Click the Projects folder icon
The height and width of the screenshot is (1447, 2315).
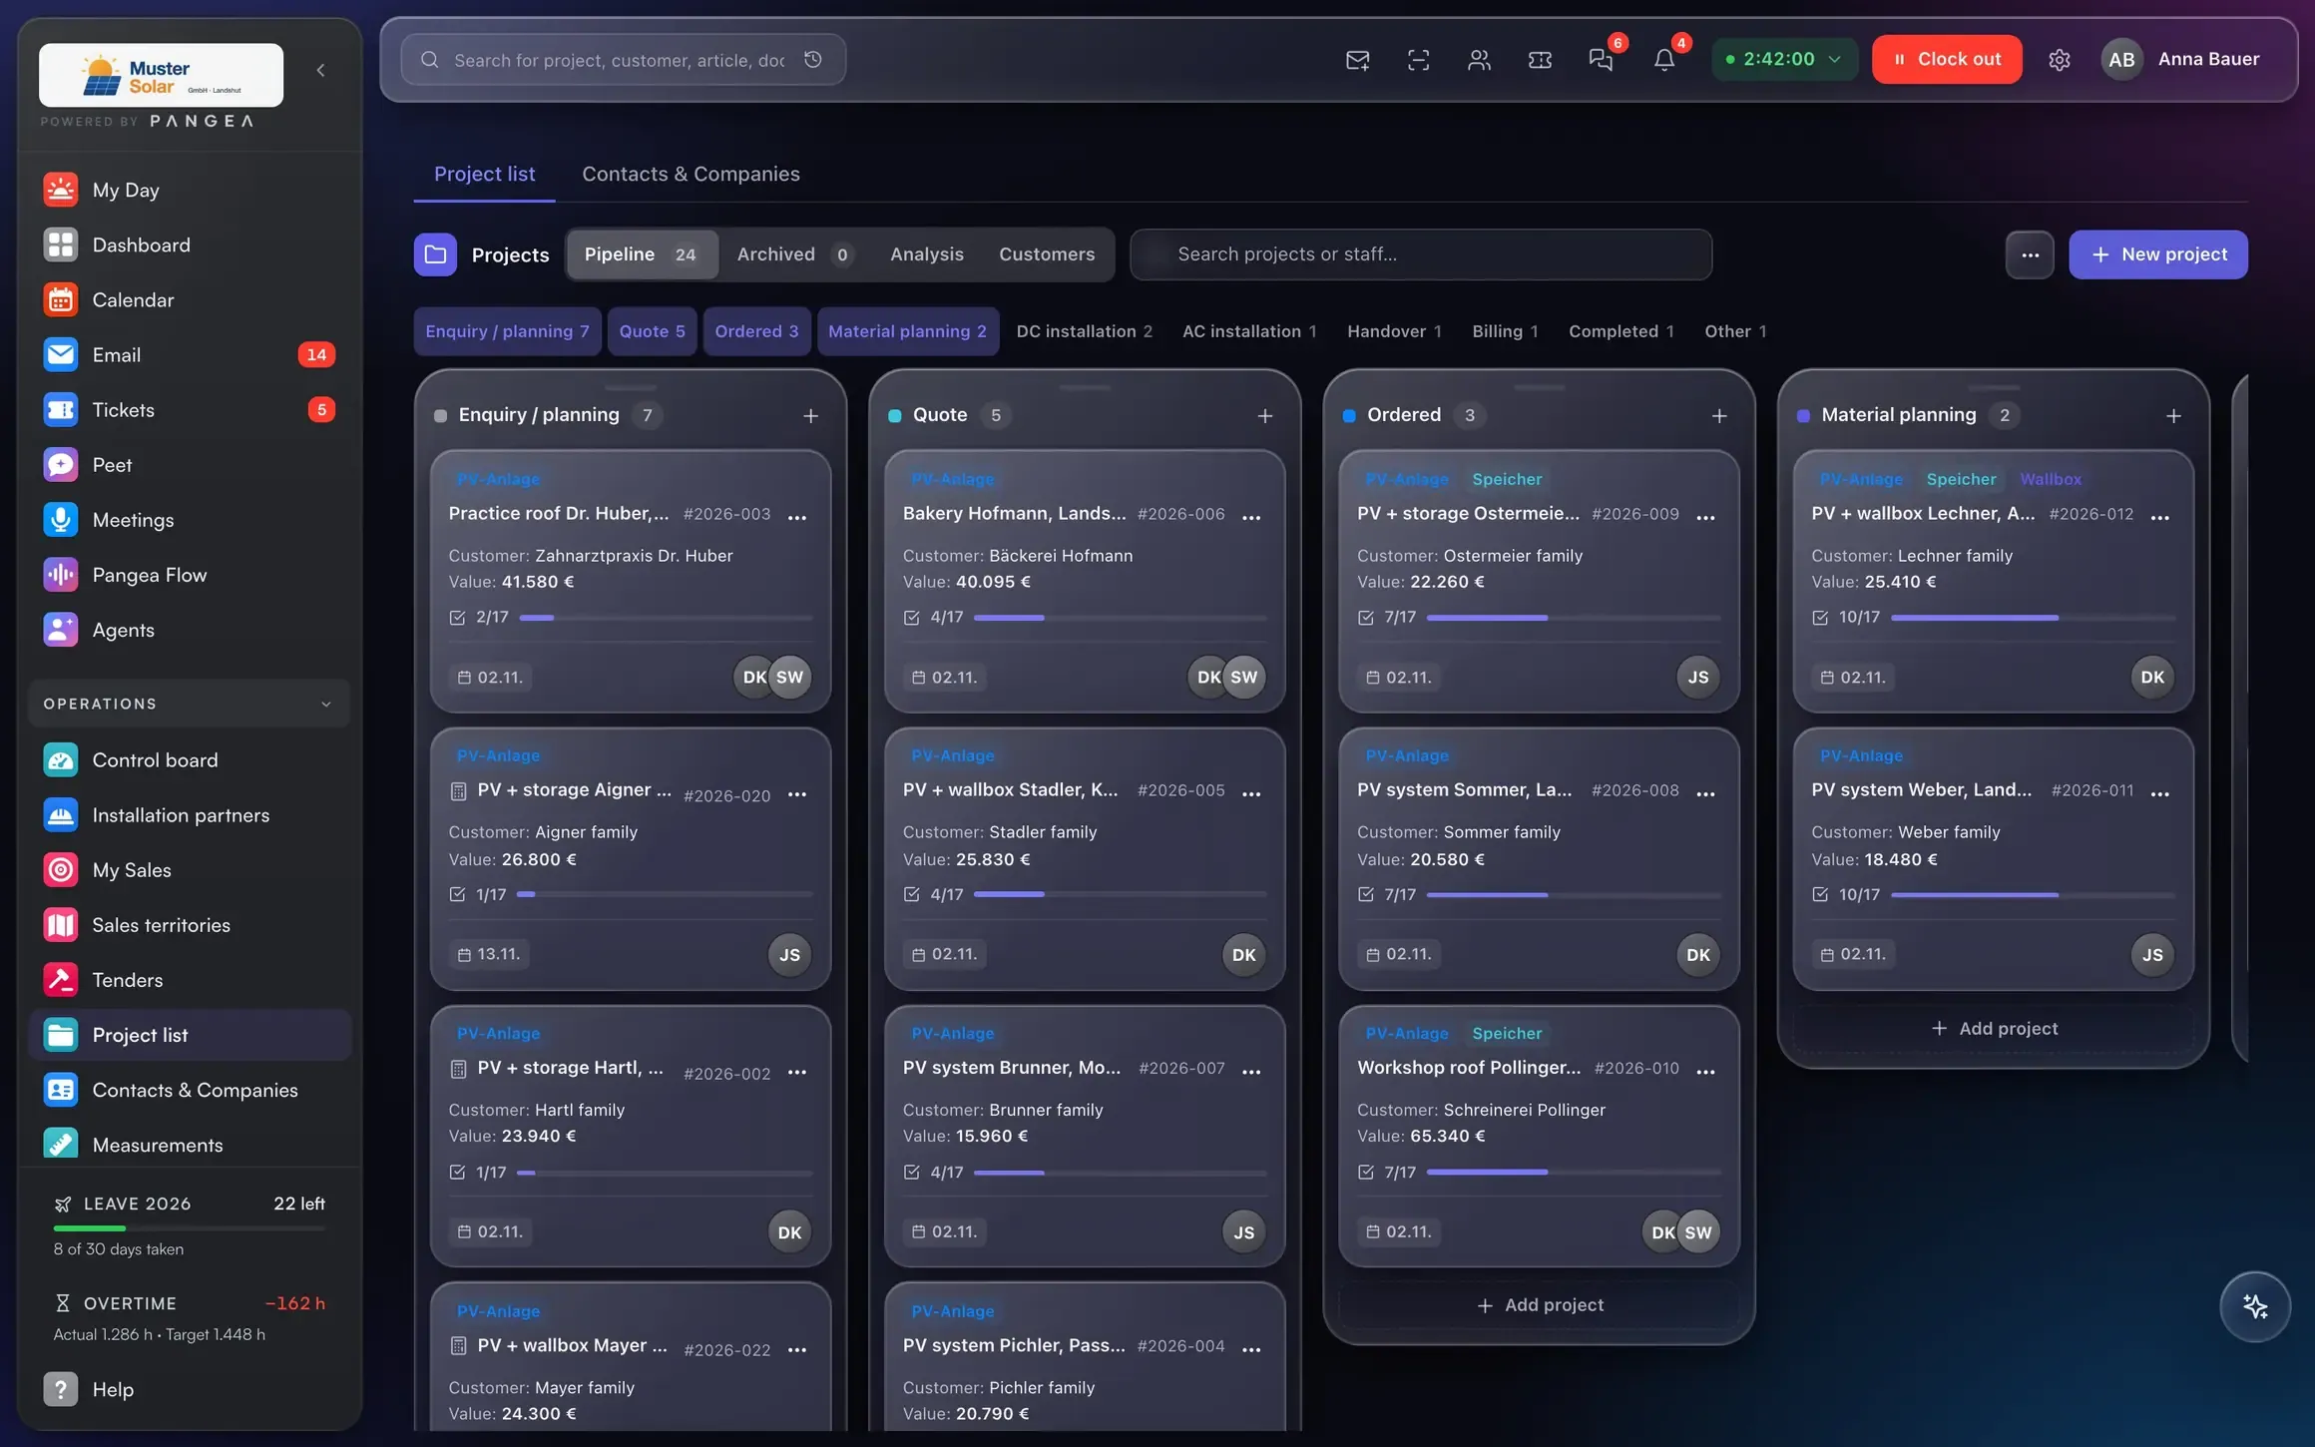(435, 254)
